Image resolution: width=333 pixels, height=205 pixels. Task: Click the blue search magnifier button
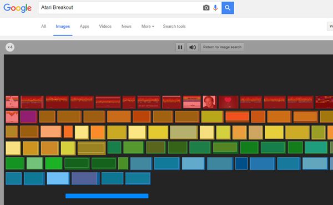click(x=228, y=8)
